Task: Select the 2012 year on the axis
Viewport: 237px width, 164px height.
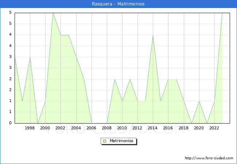Action: [137, 128]
